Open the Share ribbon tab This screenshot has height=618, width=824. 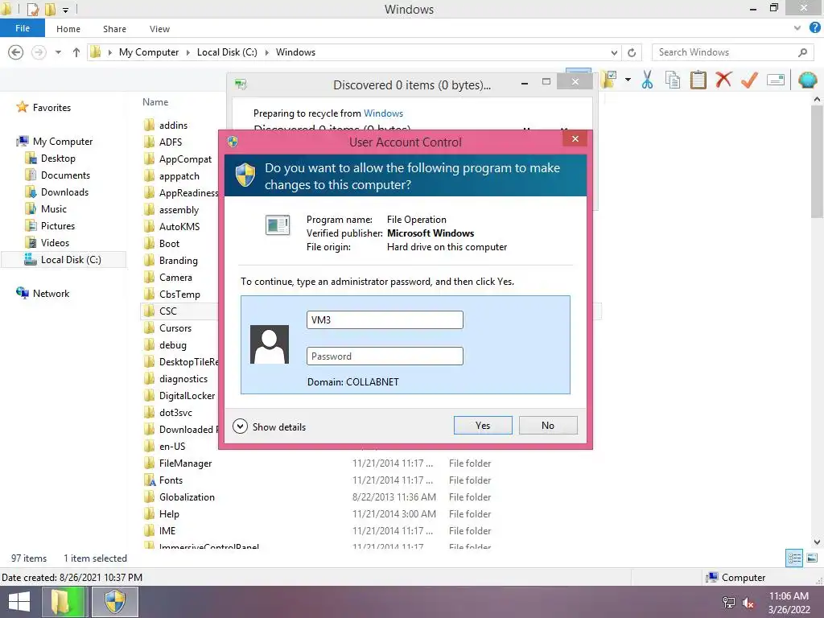click(114, 29)
